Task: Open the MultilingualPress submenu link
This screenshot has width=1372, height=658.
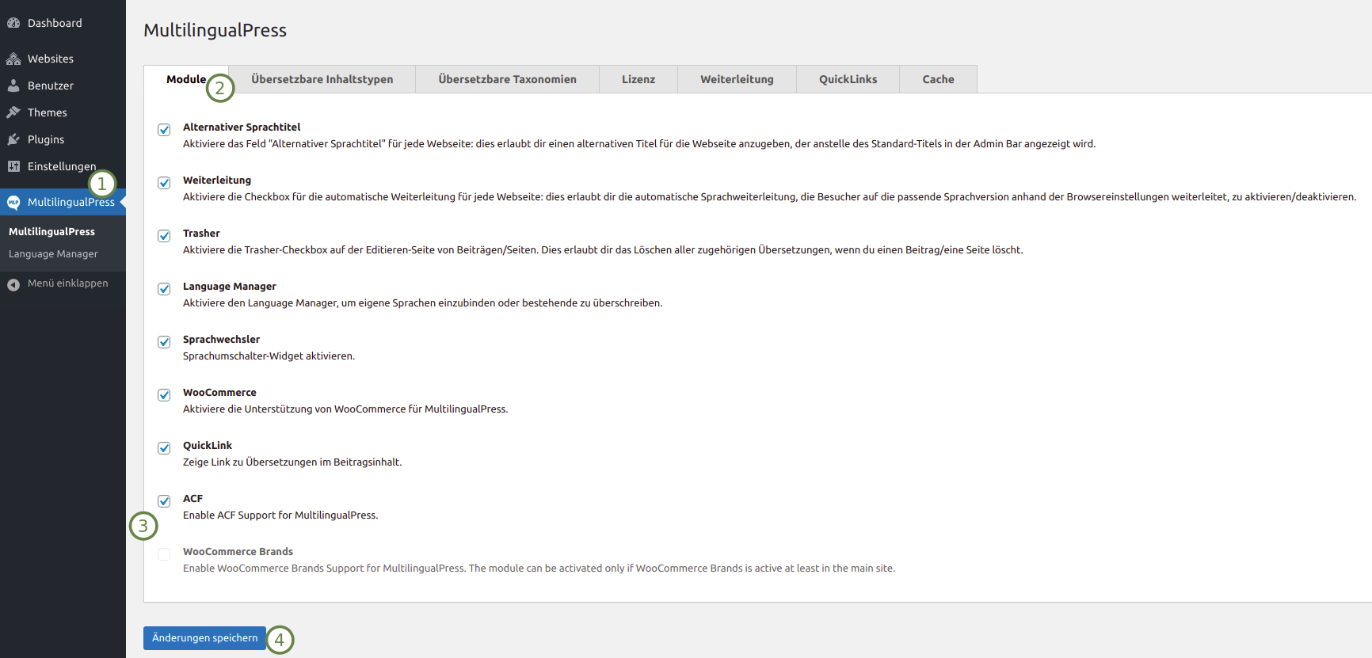Action: tap(51, 231)
